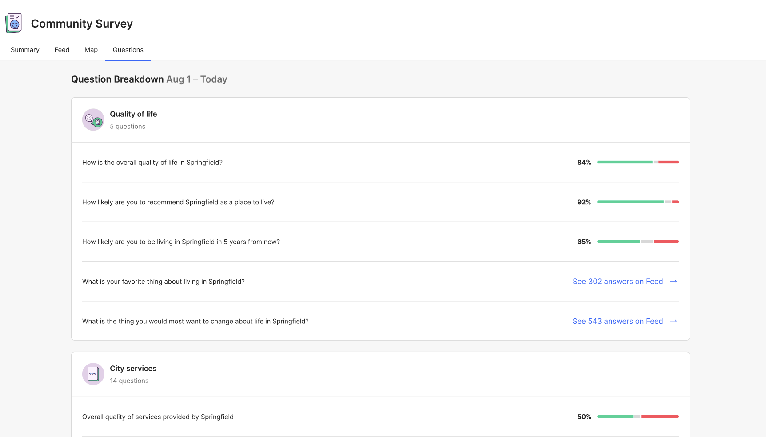
Task: Open the Summary tab
Action: (x=25, y=50)
